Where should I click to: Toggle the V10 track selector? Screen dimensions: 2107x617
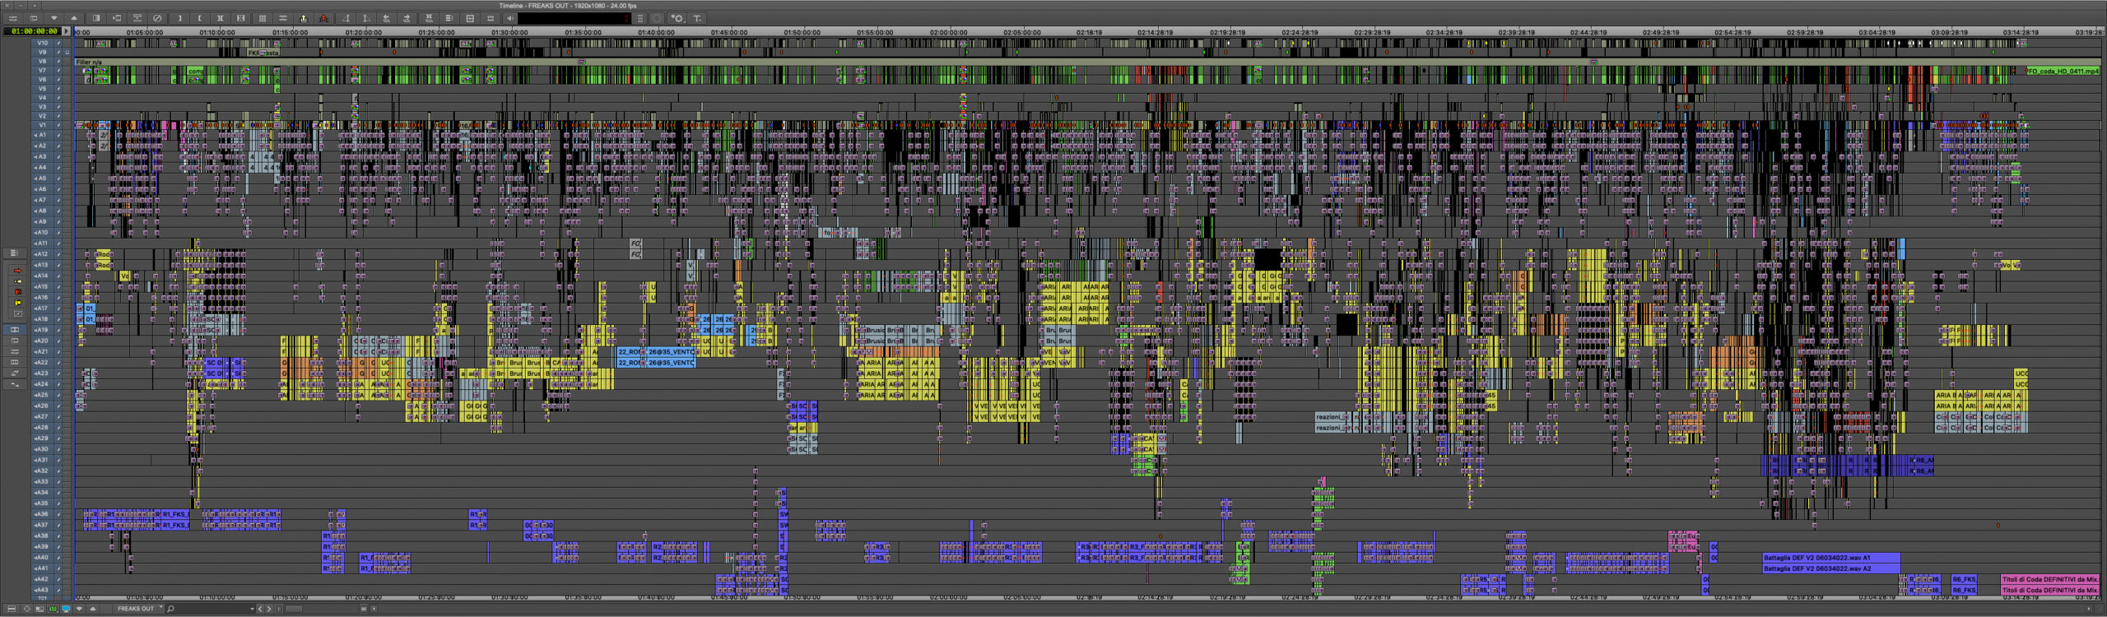coord(43,43)
